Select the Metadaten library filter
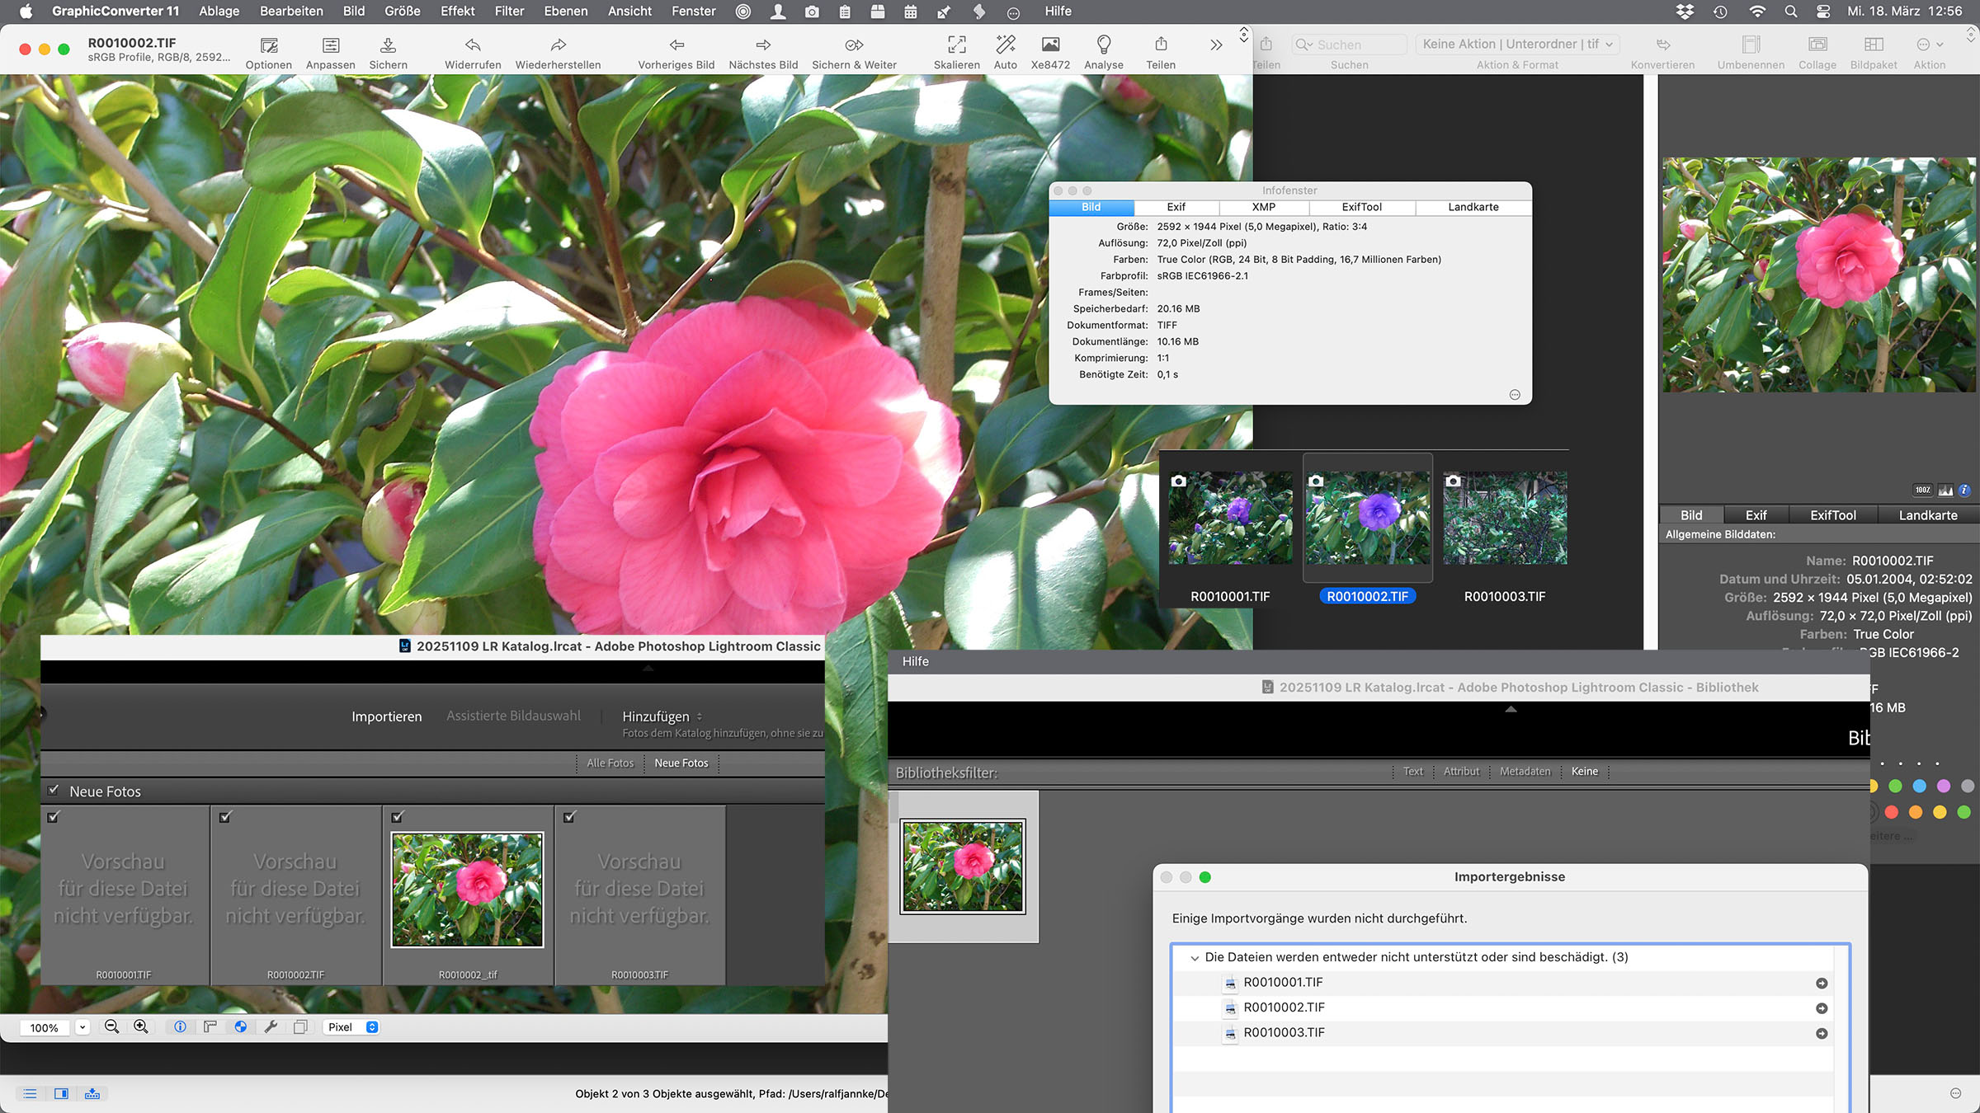 pyautogui.click(x=1525, y=772)
